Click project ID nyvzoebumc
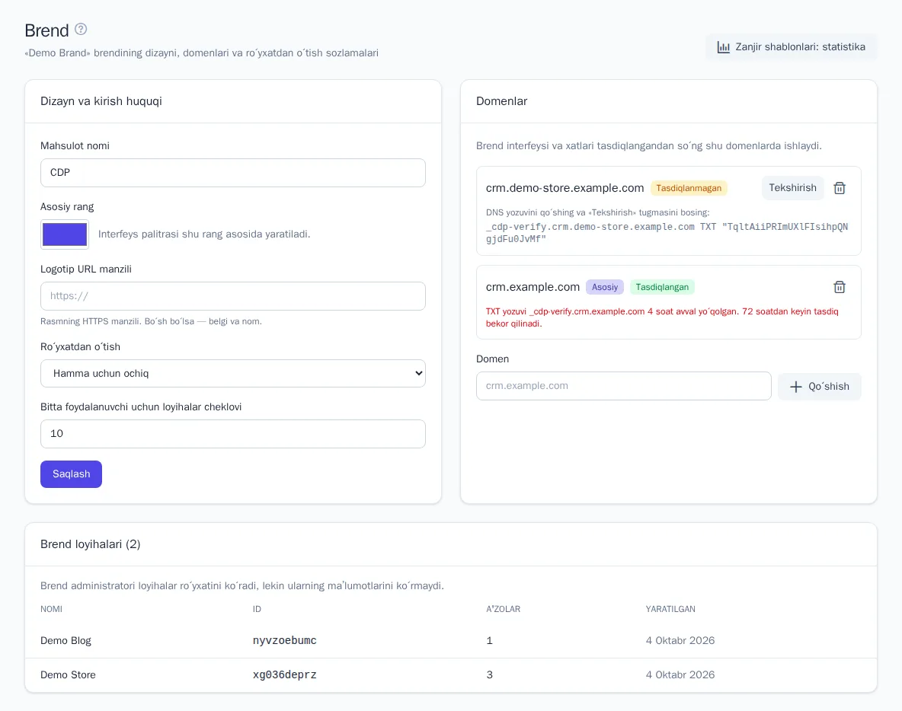This screenshot has width=902, height=711. point(285,641)
